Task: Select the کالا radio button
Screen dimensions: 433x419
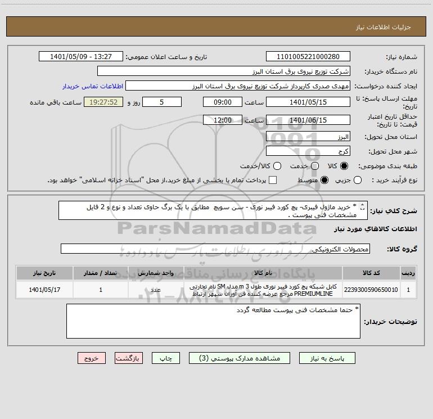Action: 344,166
